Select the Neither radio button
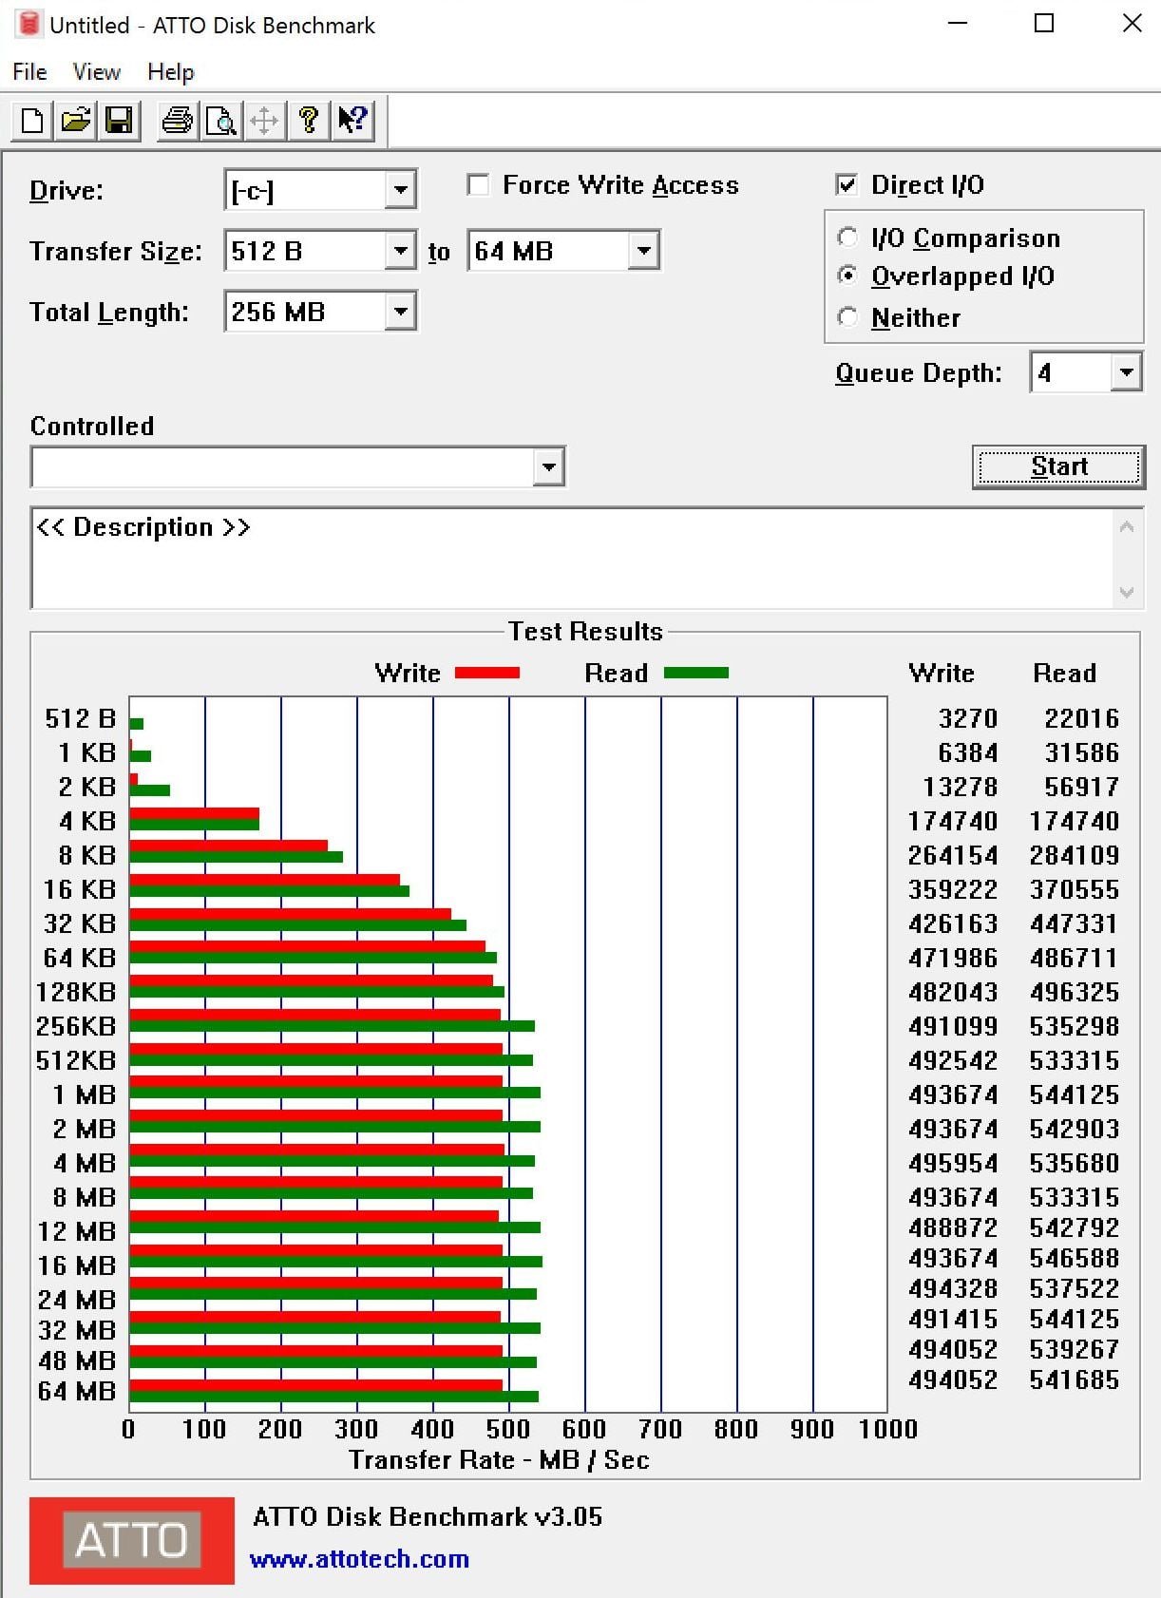 click(x=847, y=316)
